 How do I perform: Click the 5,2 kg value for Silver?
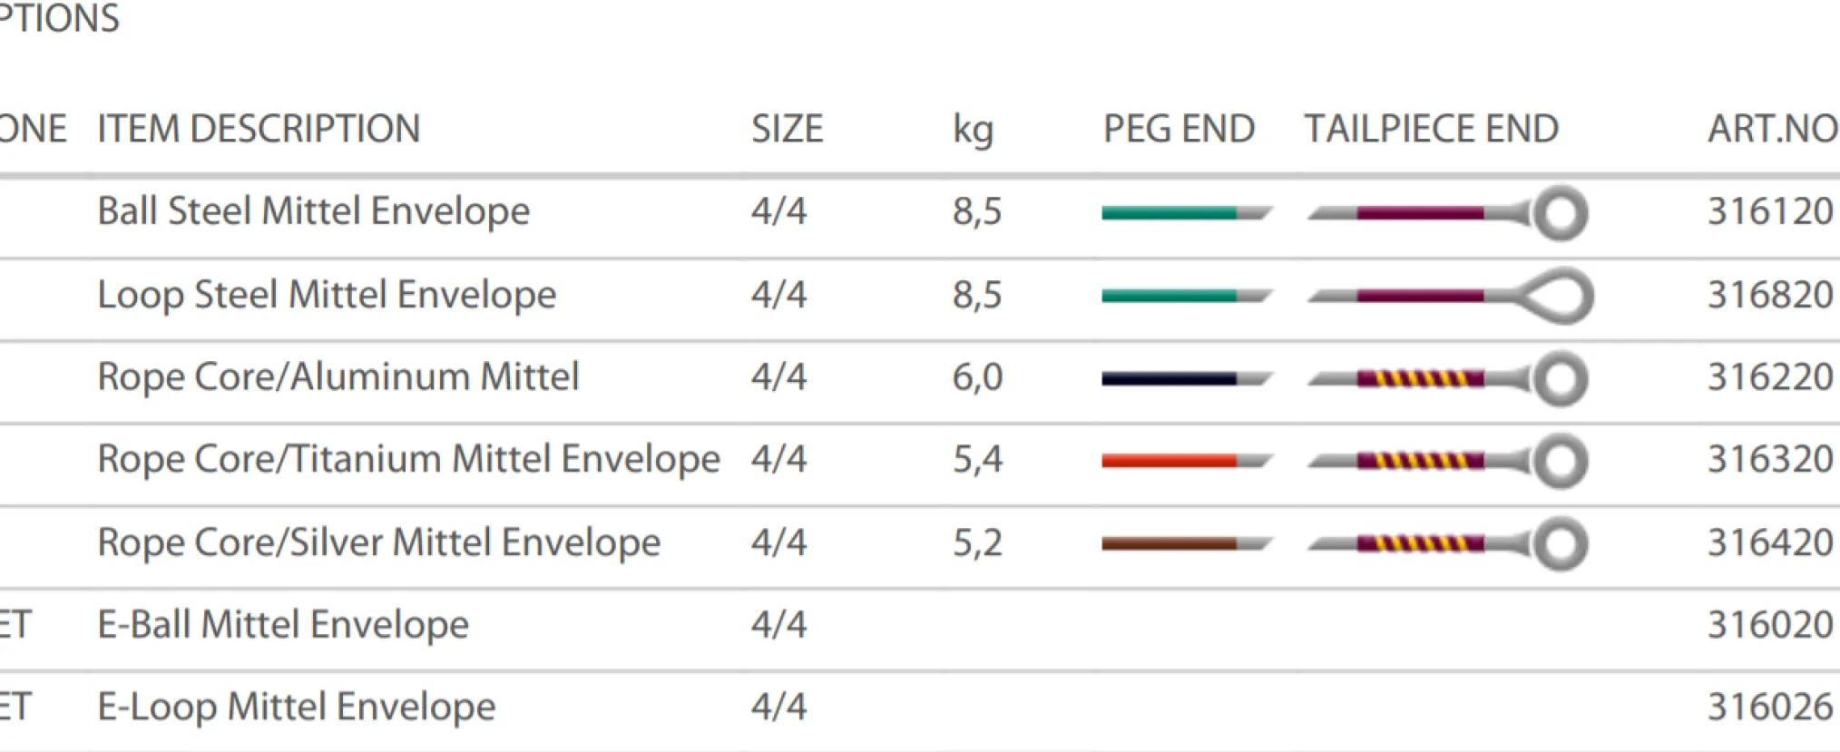pyautogui.click(x=977, y=542)
